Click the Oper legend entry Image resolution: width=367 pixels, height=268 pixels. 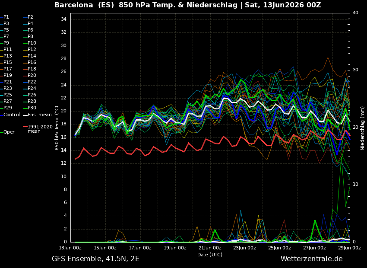click(8, 132)
